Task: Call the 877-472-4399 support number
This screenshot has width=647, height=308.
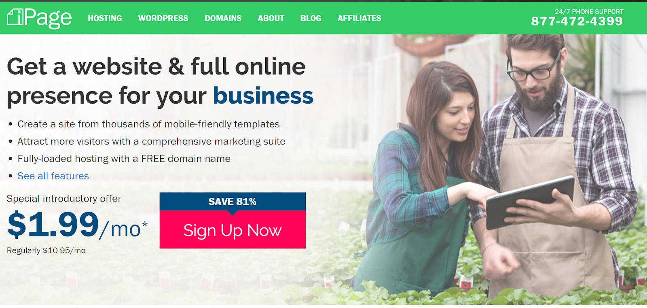Action: click(x=577, y=21)
